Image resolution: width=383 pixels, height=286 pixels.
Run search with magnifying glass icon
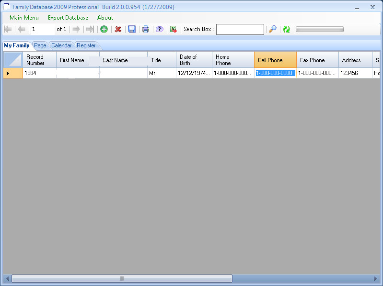[273, 29]
